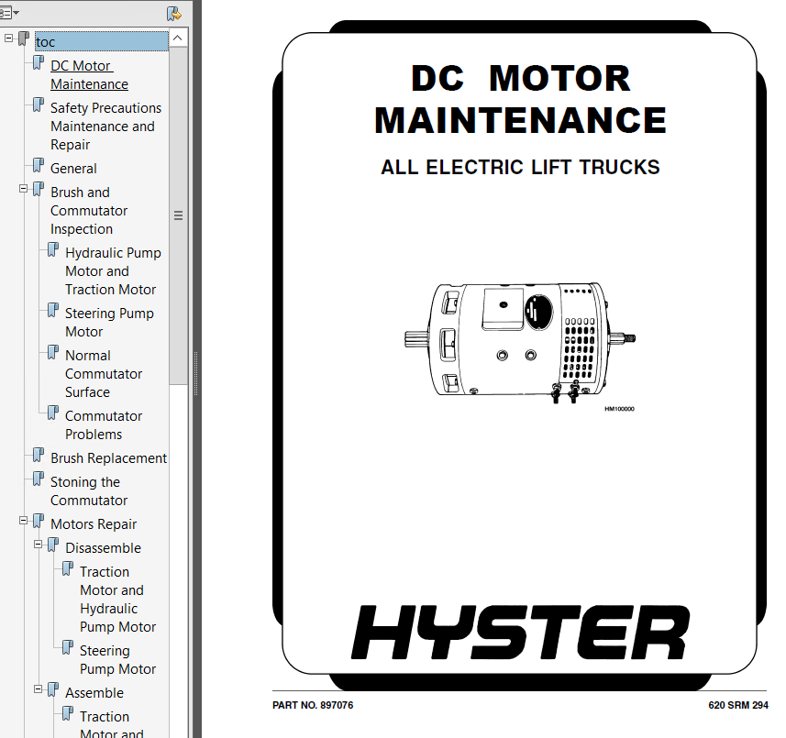Jump to Brush Replacement bookmark
Image resolution: width=786 pixels, height=738 pixels.
[x=108, y=458]
